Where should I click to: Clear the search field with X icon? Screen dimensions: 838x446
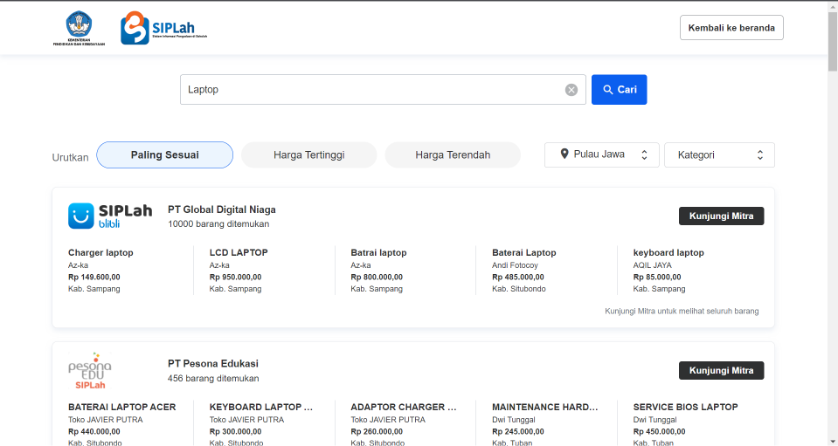coord(571,90)
